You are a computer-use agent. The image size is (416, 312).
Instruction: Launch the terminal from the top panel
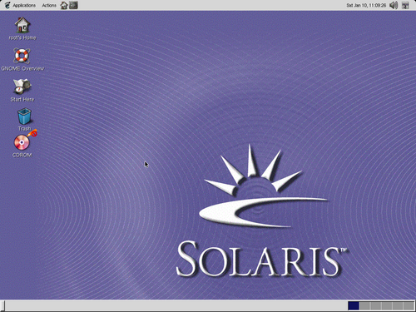coord(73,5)
